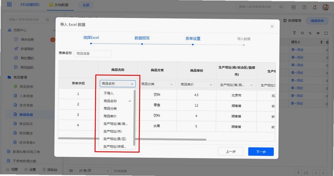This screenshot has width=334, height=176.
Task: Open the user avatar menu
Action: tap(325, 7)
